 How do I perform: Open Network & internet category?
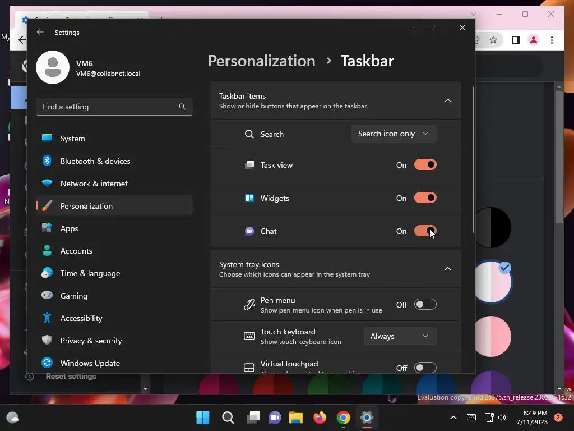(114, 184)
